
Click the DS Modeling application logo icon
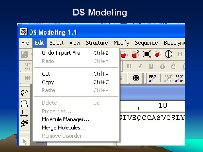(24, 32)
